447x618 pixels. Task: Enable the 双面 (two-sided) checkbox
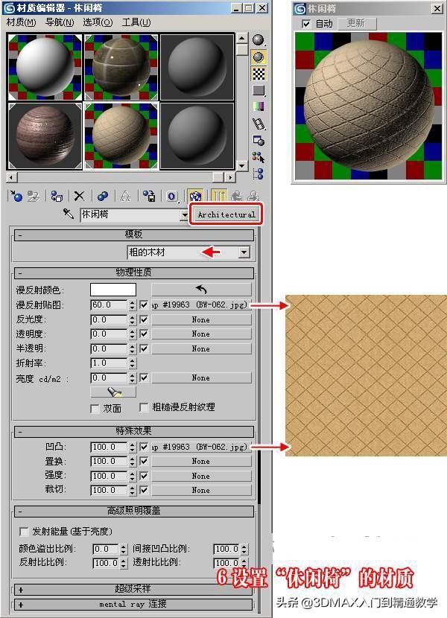coord(95,408)
